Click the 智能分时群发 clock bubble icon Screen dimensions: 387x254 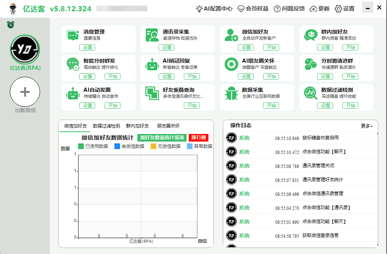(x=73, y=64)
